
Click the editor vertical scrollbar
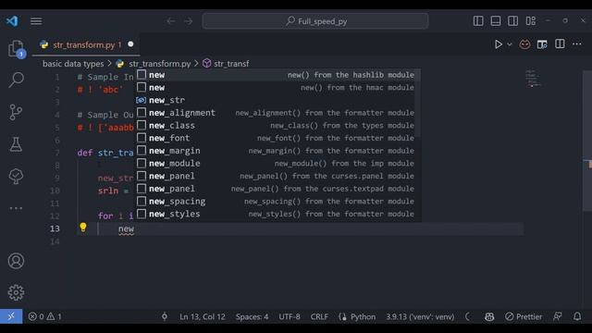point(587,141)
